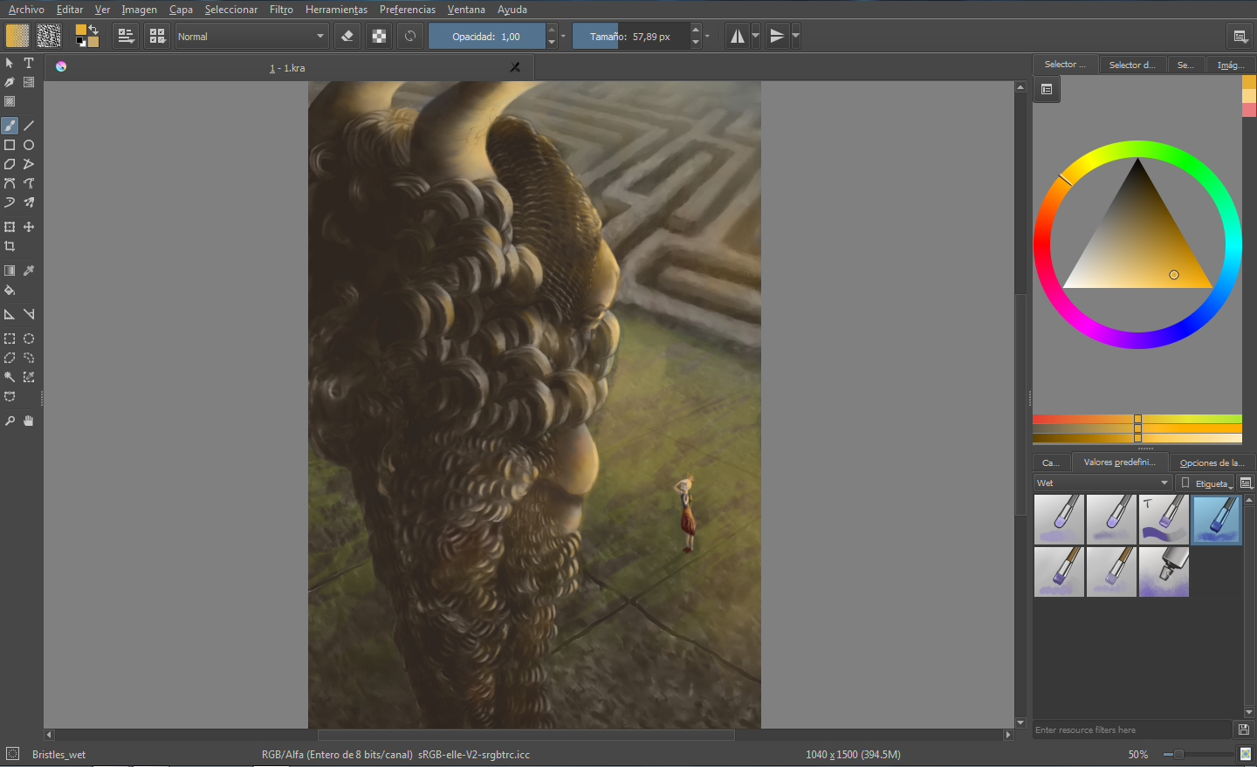
Task: Open the Ayuda menu
Action: tap(512, 10)
